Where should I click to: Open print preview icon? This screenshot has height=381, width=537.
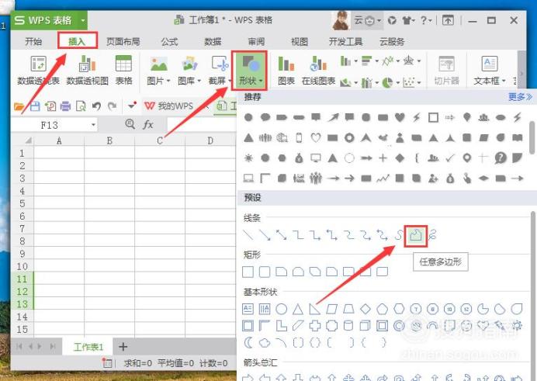(x=81, y=106)
